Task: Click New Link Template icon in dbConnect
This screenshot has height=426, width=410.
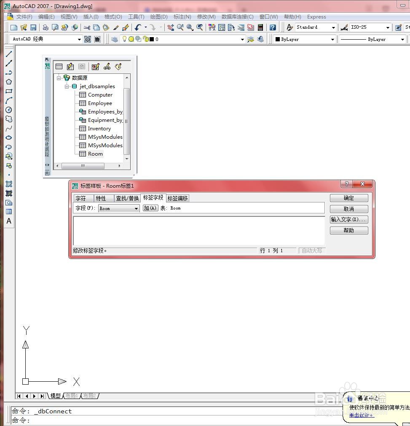Action: (107, 67)
